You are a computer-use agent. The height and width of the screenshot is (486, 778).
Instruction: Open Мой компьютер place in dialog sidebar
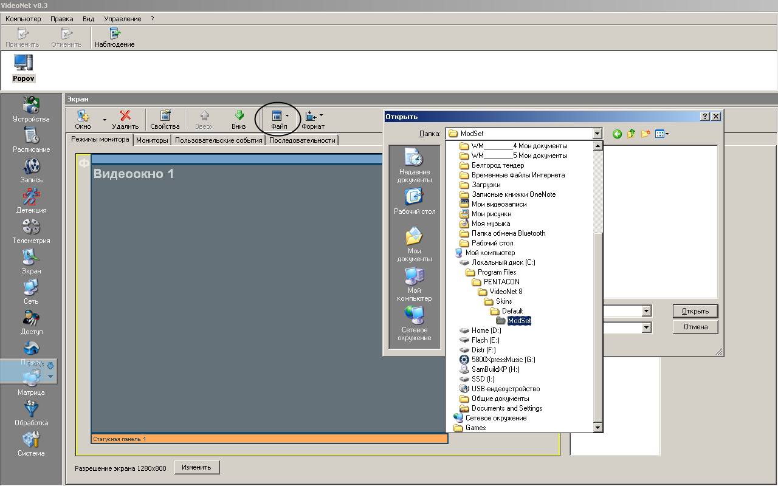pos(414,284)
